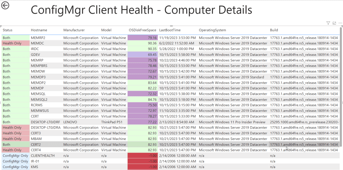343x170 pixels.
Task: Select hostname DESKTOP-LT0JDRF cell
Action: click(46, 122)
